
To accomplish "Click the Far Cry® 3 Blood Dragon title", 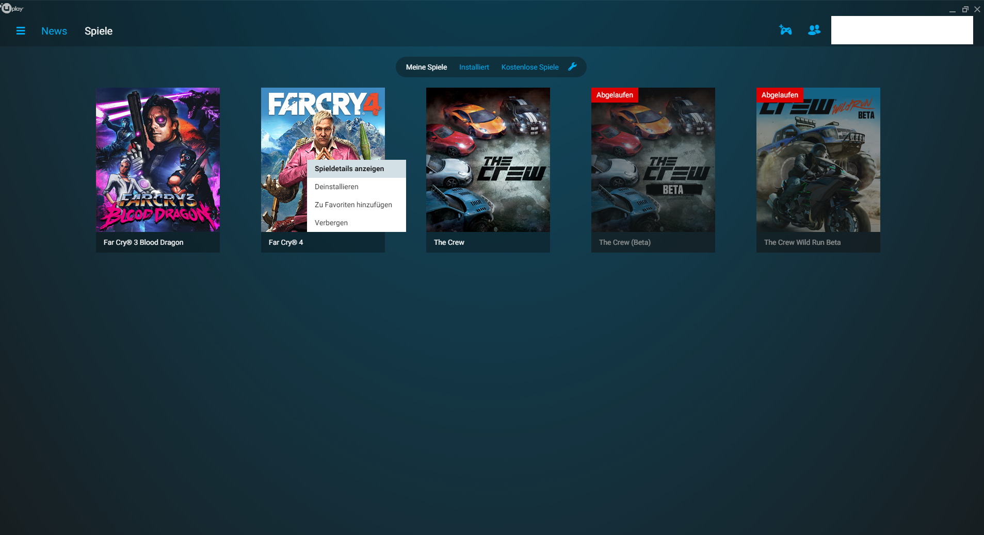I will click(x=143, y=242).
